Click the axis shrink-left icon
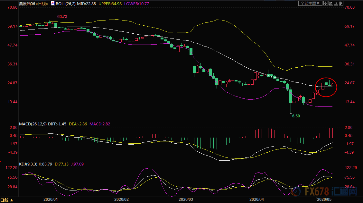 tap(330, 3)
